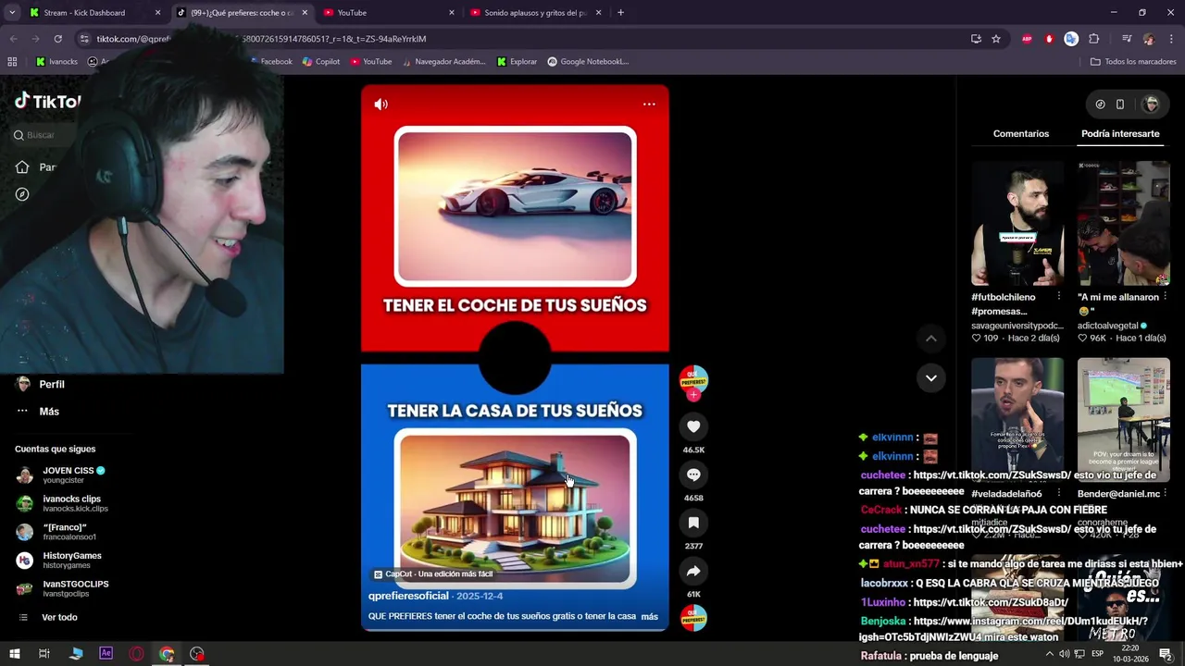Open the Google NotebookL... bookmark
Screen dimensions: 1185x666
pos(588,62)
